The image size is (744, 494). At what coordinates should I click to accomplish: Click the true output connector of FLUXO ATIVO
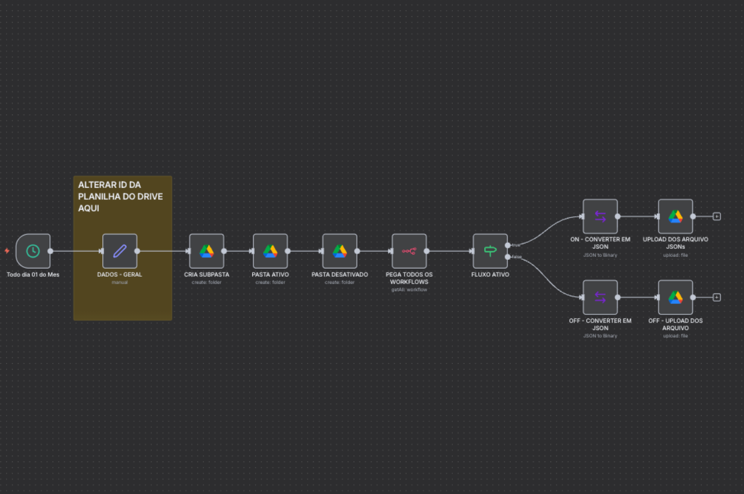click(x=508, y=245)
